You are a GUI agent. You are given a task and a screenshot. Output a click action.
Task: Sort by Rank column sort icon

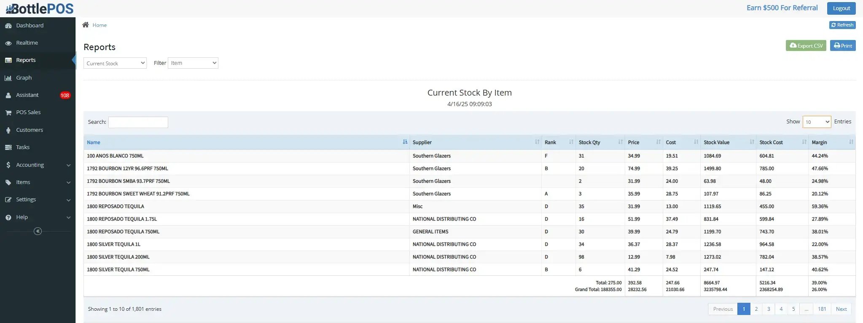pos(571,142)
